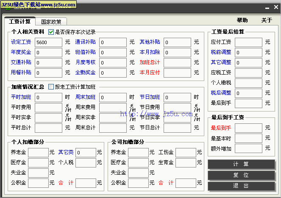Open the 国家政策 tab
The image size is (281, 198).
click(51, 22)
